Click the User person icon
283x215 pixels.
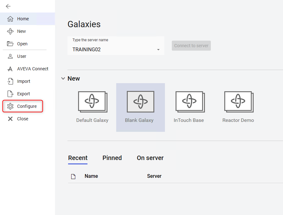(10, 56)
